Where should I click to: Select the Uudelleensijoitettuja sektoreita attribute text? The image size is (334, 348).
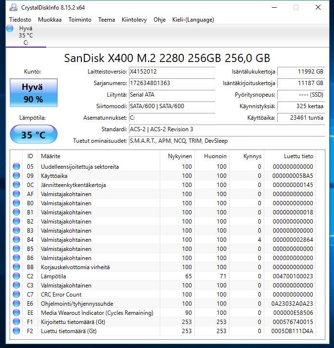(x=80, y=167)
